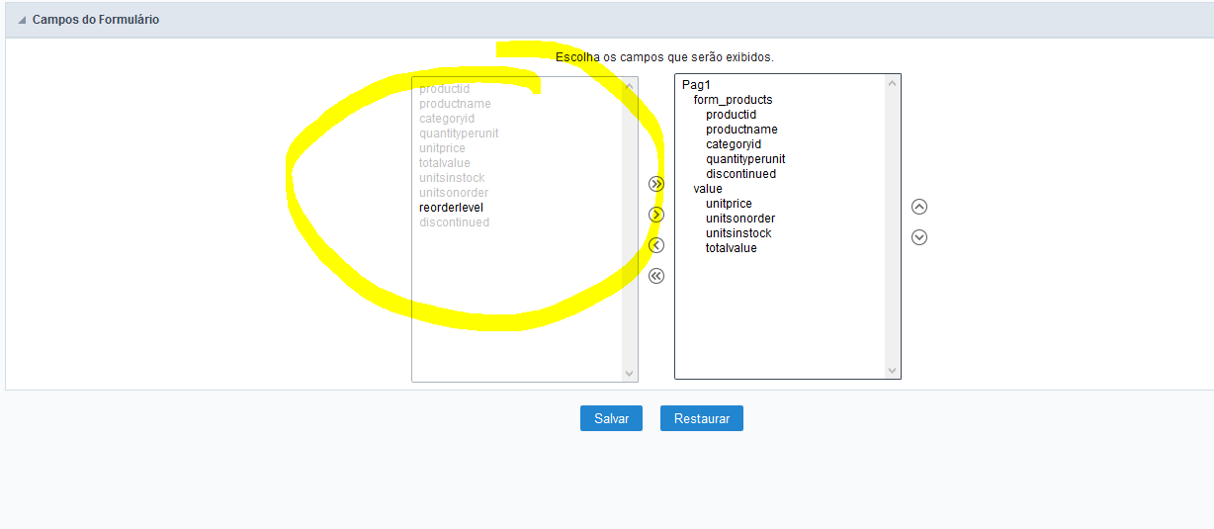Select categoryid under form_products
Viewport: 1214px width, 529px height.
coord(734,144)
